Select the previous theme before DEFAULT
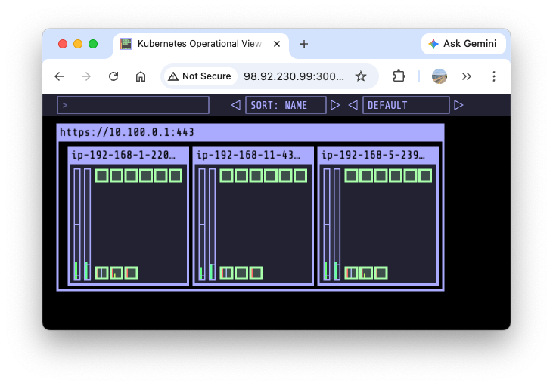 tap(353, 105)
